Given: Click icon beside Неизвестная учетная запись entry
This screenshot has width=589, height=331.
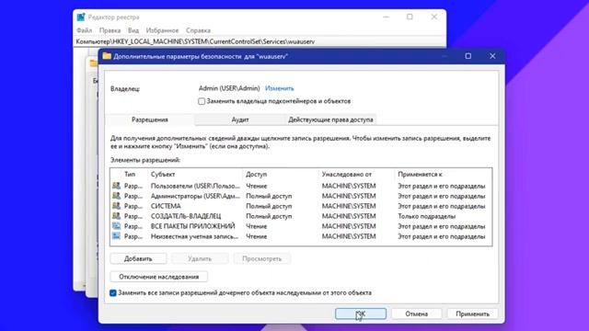Looking at the screenshot, I should click(x=117, y=236).
